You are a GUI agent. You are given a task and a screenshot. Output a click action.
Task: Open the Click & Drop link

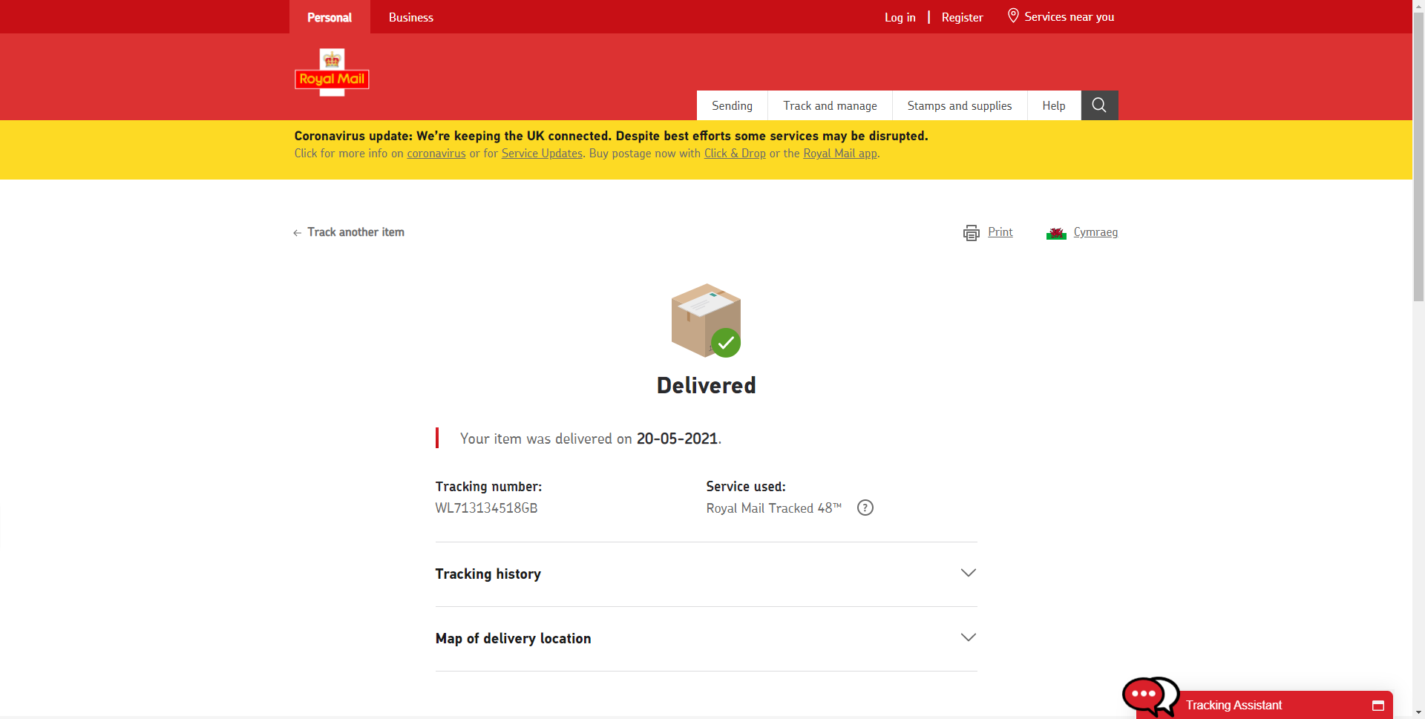(735, 154)
